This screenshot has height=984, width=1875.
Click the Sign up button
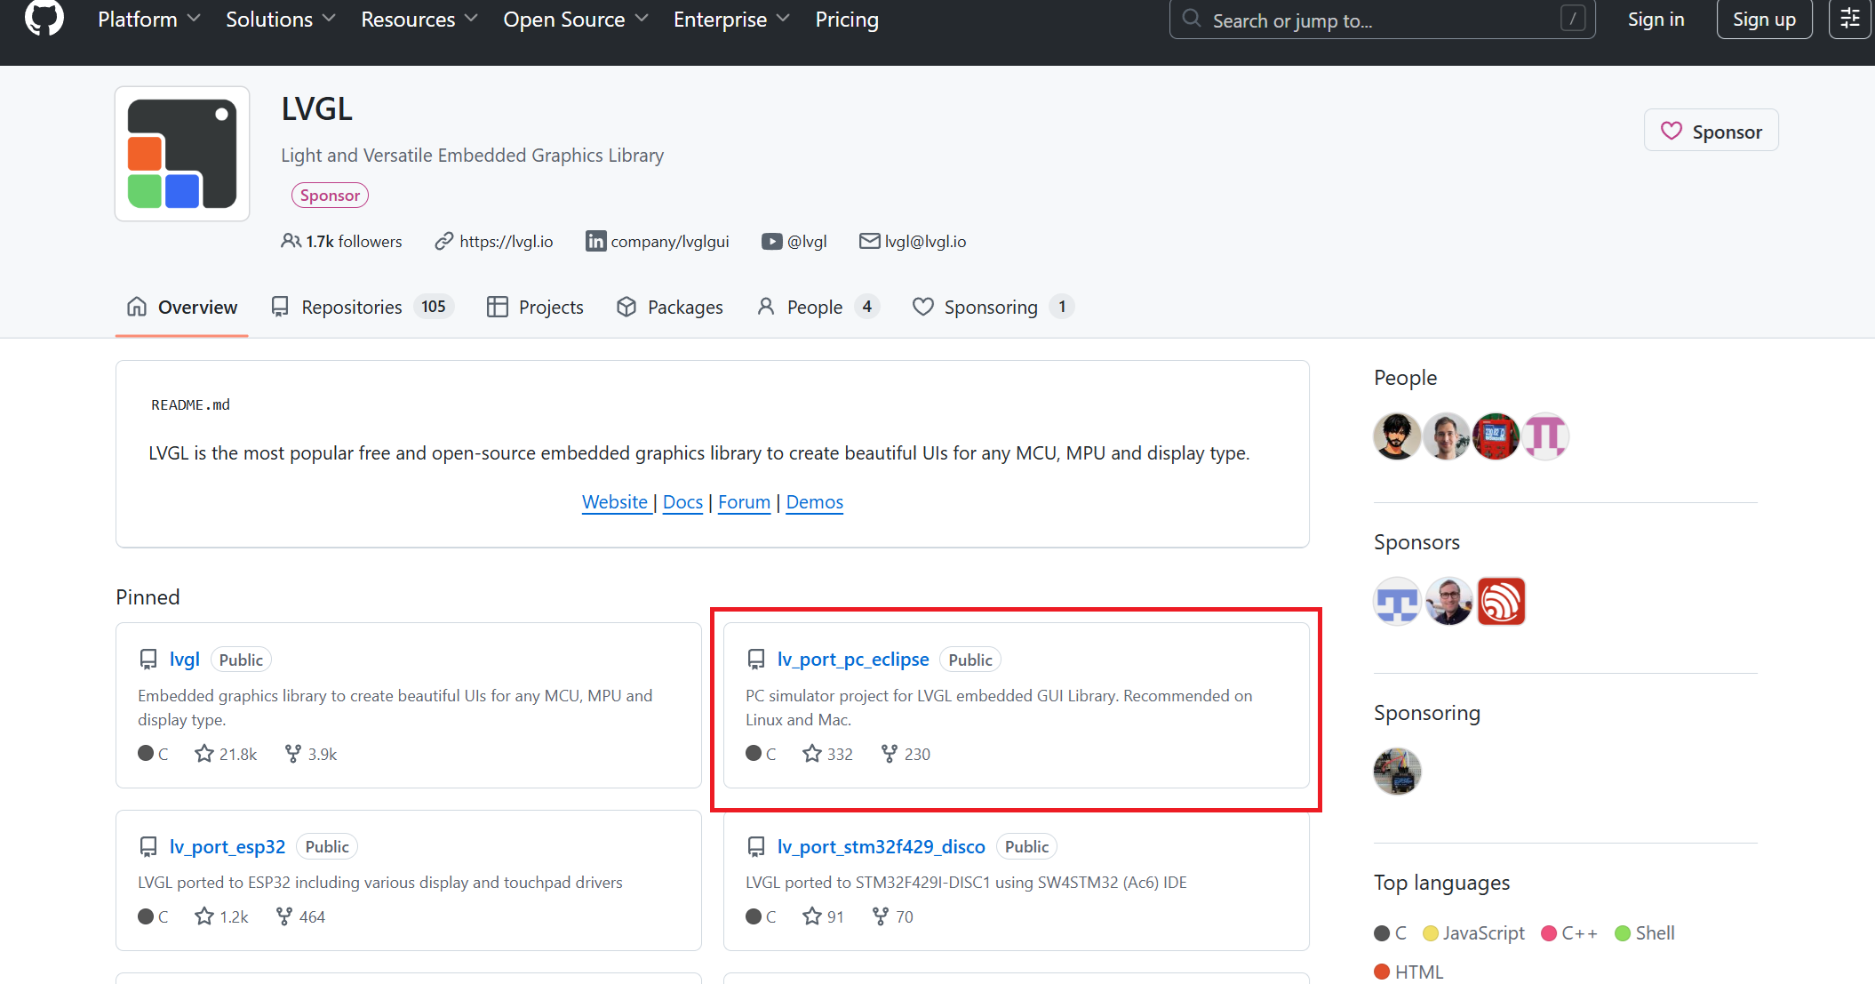[x=1764, y=20]
